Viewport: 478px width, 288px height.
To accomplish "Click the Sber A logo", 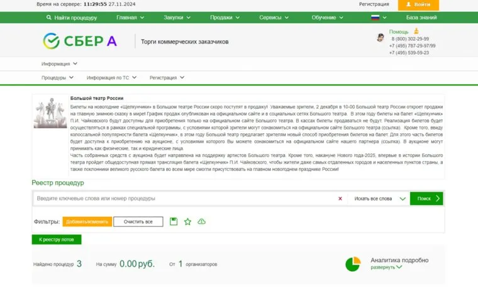I will coord(80,42).
